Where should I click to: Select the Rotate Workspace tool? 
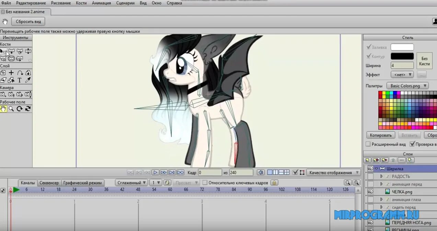20,109
